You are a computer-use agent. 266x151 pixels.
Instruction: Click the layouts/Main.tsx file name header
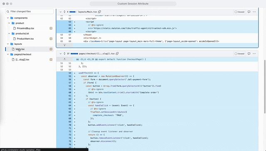[x=87, y=12]
